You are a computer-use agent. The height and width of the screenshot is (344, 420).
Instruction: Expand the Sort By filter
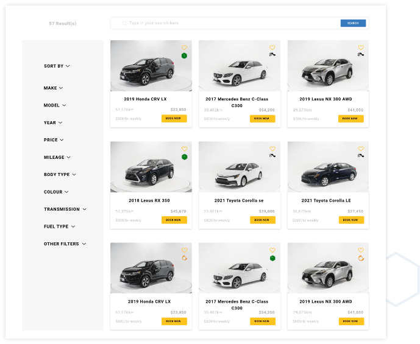pos(57,66)
